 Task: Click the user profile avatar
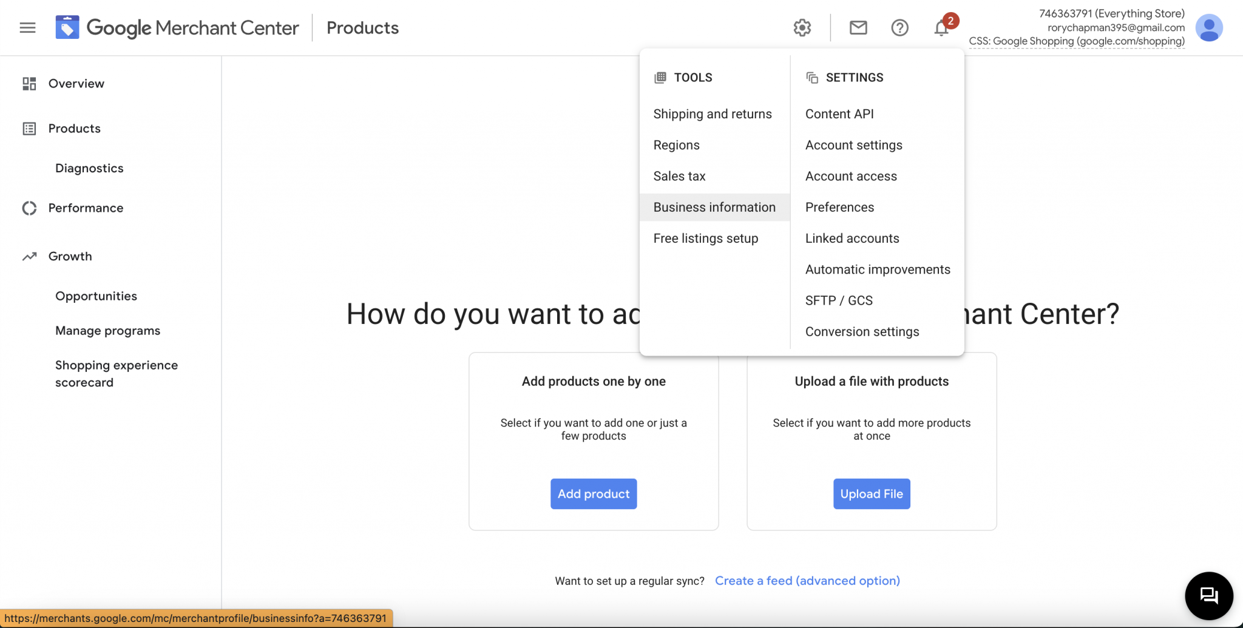1208,28
